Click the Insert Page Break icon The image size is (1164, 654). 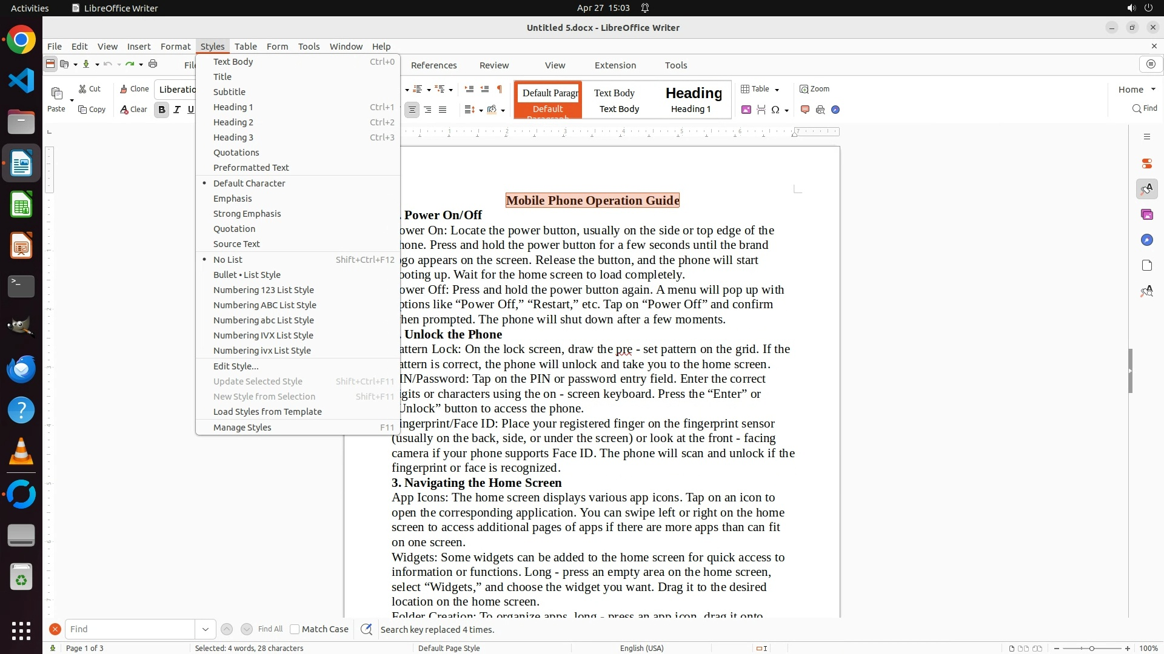(x=761, y=110)
